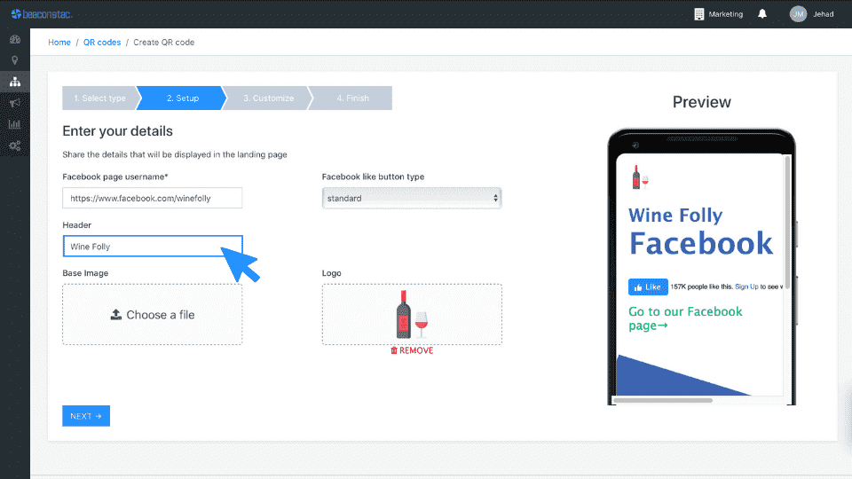The image size is (852, 479).
Task: Open Facebook like button type dropdown
Action: (411, 198)
